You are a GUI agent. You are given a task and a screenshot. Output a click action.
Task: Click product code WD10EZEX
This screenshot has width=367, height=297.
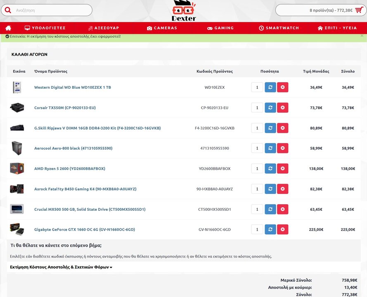tap(215, 87)
